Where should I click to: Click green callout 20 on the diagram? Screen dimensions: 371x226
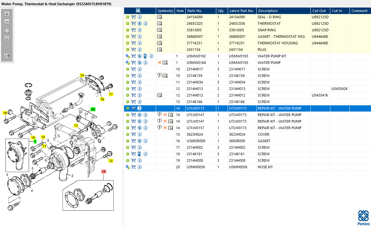(x=93, y=109)
